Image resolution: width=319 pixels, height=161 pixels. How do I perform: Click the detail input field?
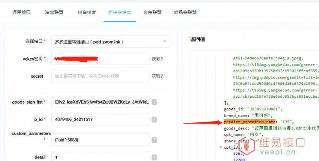point(100,156)
